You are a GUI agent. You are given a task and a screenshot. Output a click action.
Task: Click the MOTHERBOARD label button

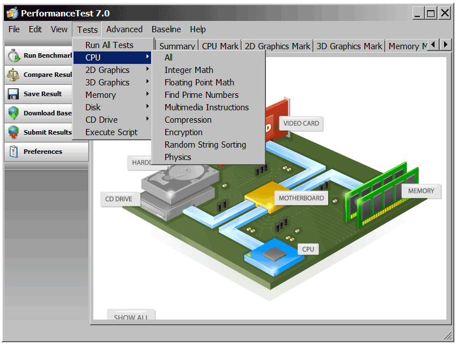(301, 198)
